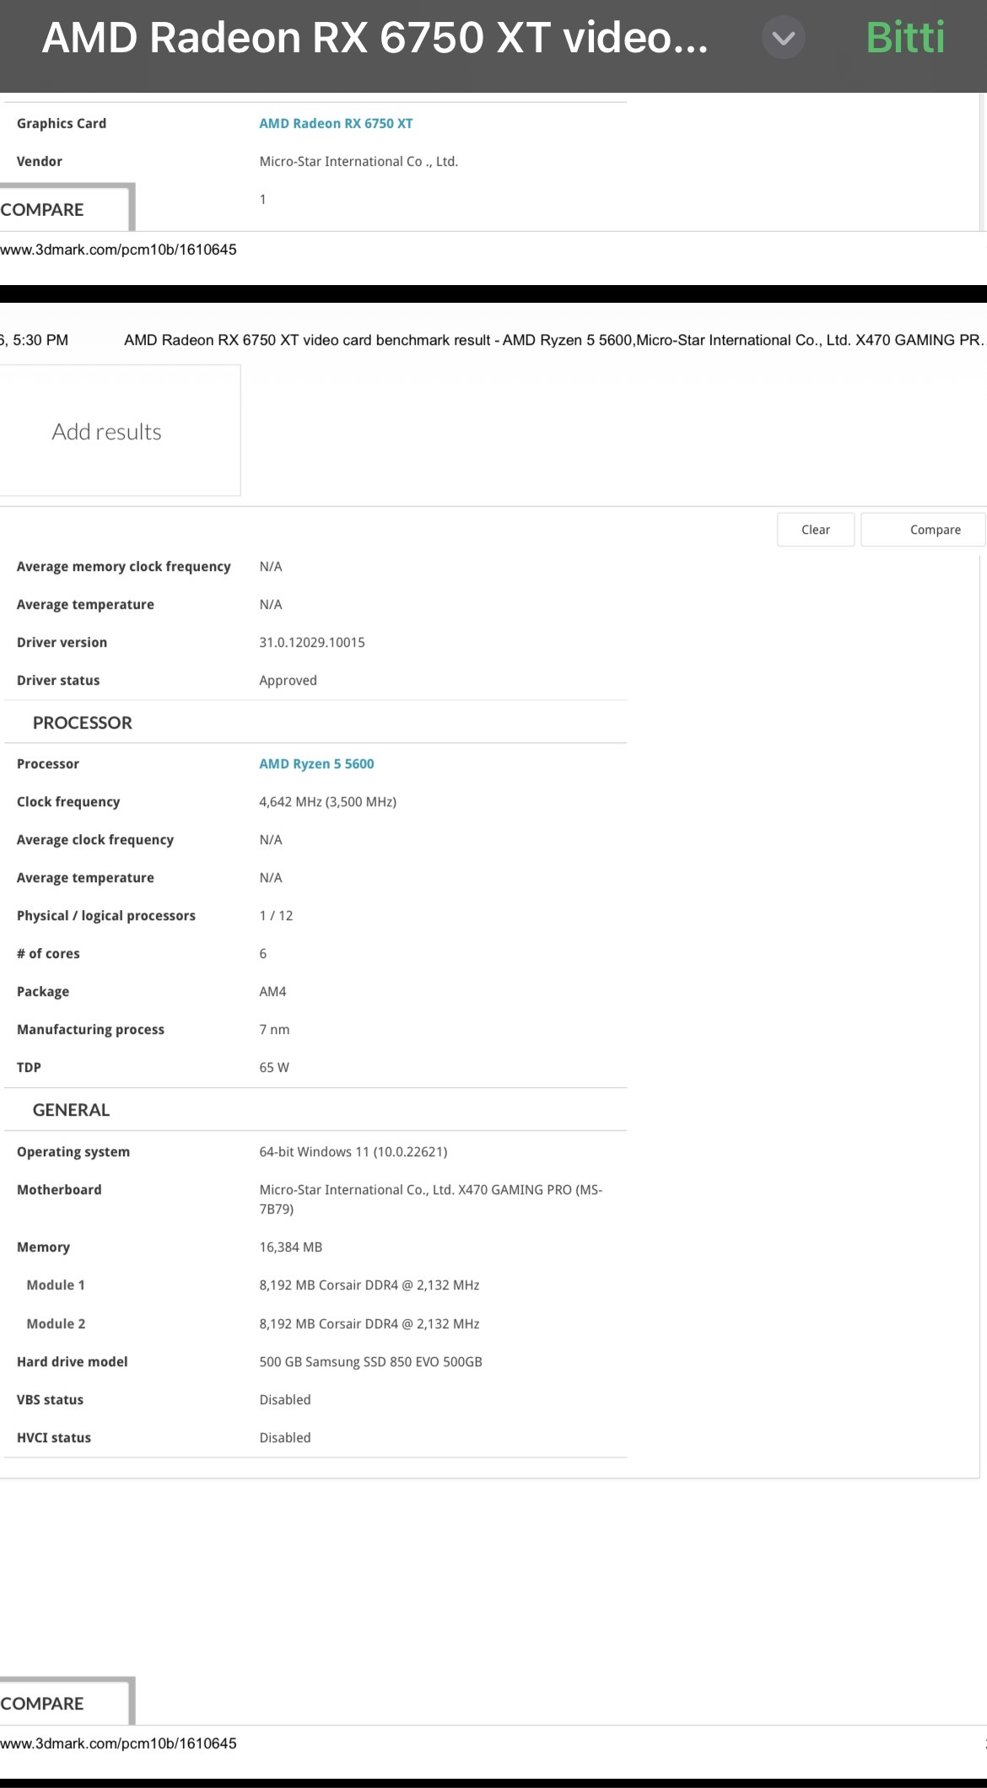Select the Operating system Windows 11 value

(353, 1151)
